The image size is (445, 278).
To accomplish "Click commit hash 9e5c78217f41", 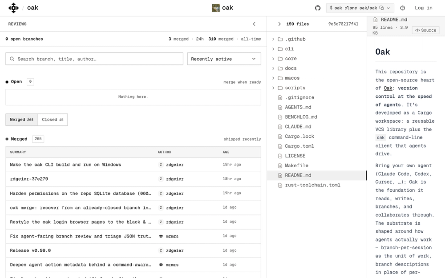I will click(343, 24).
